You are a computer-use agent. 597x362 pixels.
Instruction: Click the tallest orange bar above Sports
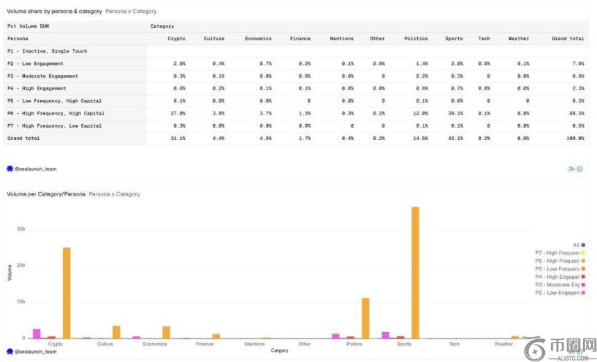(x=415, y=272)
